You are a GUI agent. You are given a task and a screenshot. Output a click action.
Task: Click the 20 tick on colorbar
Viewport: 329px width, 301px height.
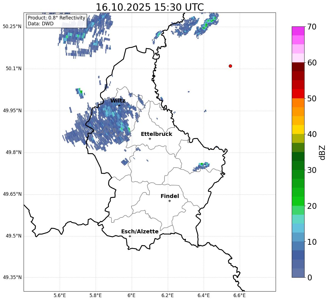point(312,206)
